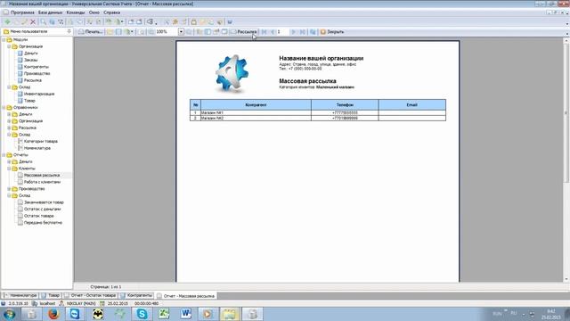Collapse the Справочники tree node
Viewport: 570px width, 321px height.
(x=4, y=107)
